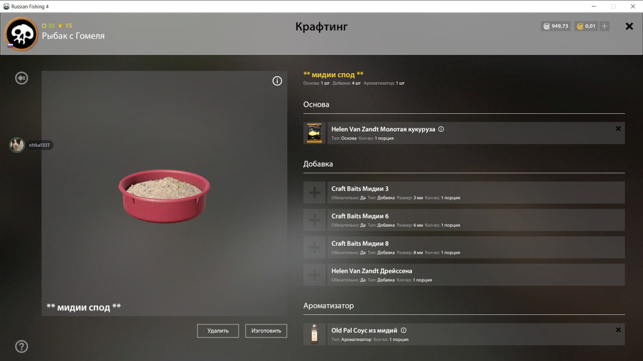Image resolution: width=643 pixels, height=361 pixels.
Task: Open the help question mark icon
Action: [x=22, y=346]
